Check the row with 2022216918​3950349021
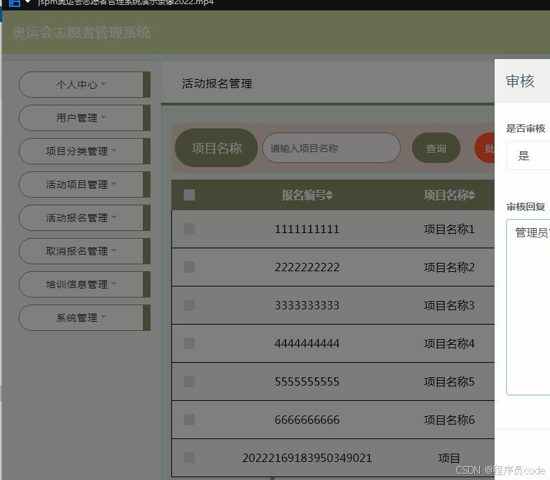This screenshot has width=550, height=480. [189, 458]
